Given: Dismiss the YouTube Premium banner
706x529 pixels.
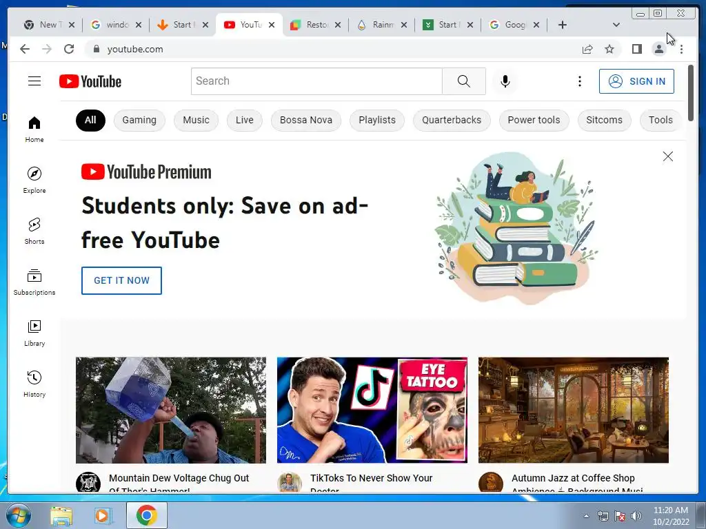Looking at the screenshot, I should coord(667,156).
